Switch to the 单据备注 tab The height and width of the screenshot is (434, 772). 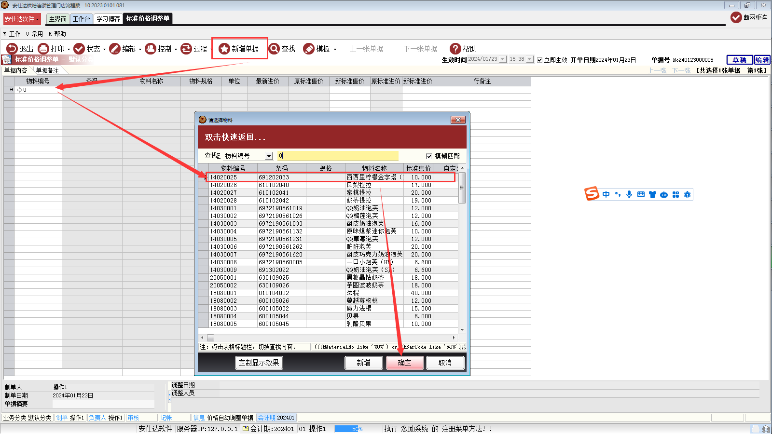click(47, 70)
